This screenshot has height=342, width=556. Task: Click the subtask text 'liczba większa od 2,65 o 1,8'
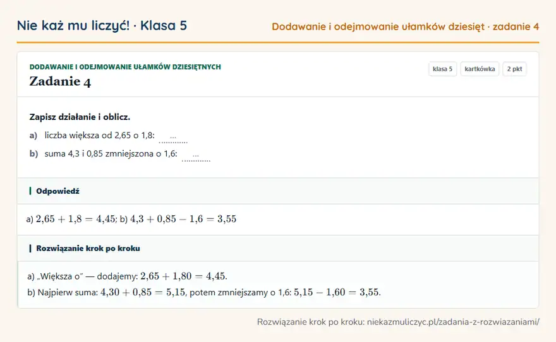(x=99, y=135)
